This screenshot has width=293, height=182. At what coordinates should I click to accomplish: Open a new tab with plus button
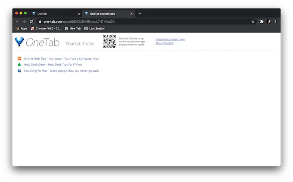(x=140, y=14)
